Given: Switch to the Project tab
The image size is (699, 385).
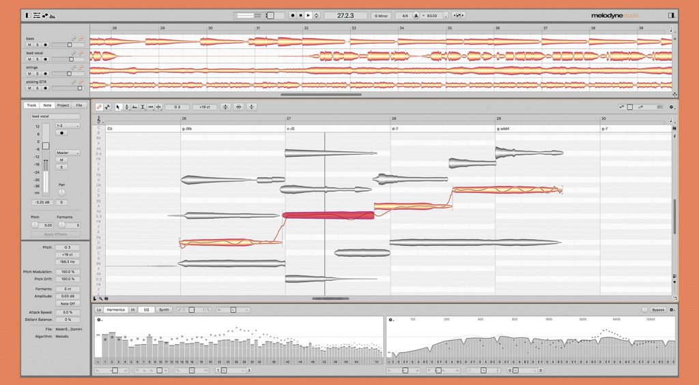Looking at the screenshot, I should [63, 105].
